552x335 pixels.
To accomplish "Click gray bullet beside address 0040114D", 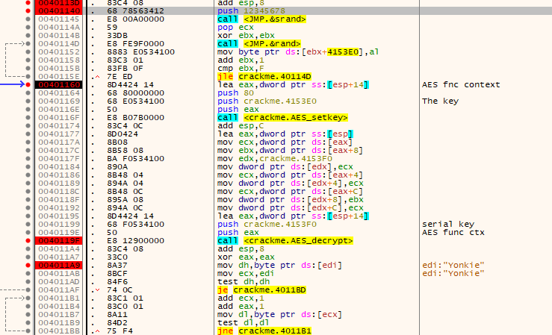I will click(x=28, y=45).
